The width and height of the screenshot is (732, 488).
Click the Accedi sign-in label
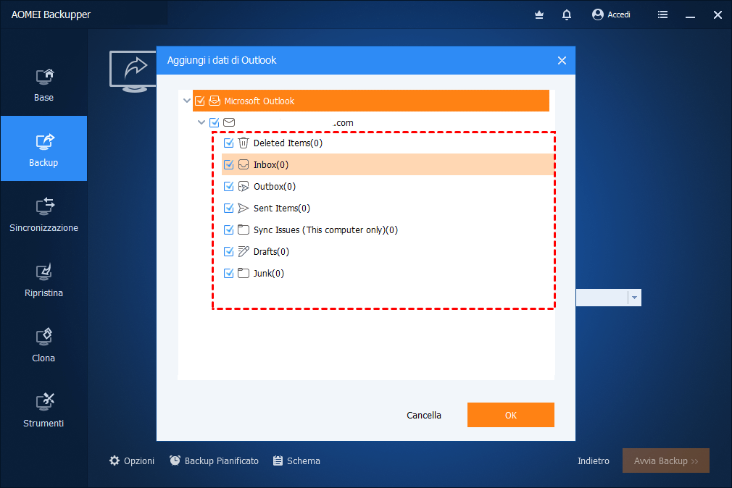tap(618, 14)
